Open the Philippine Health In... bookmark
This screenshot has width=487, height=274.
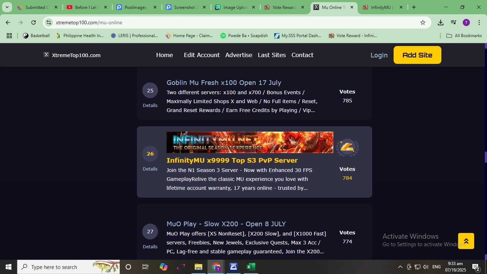coord(80,35)
